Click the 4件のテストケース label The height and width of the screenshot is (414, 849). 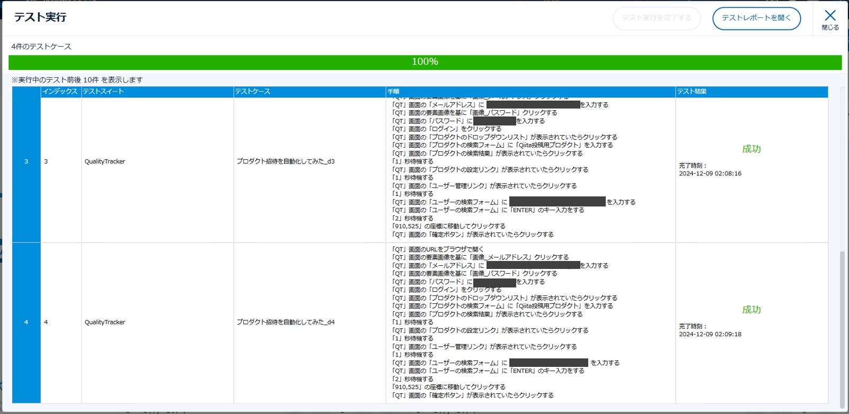point(41,47)
